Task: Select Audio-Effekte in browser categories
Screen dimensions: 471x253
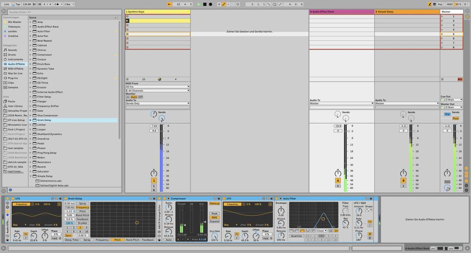Action: point(16,64)
